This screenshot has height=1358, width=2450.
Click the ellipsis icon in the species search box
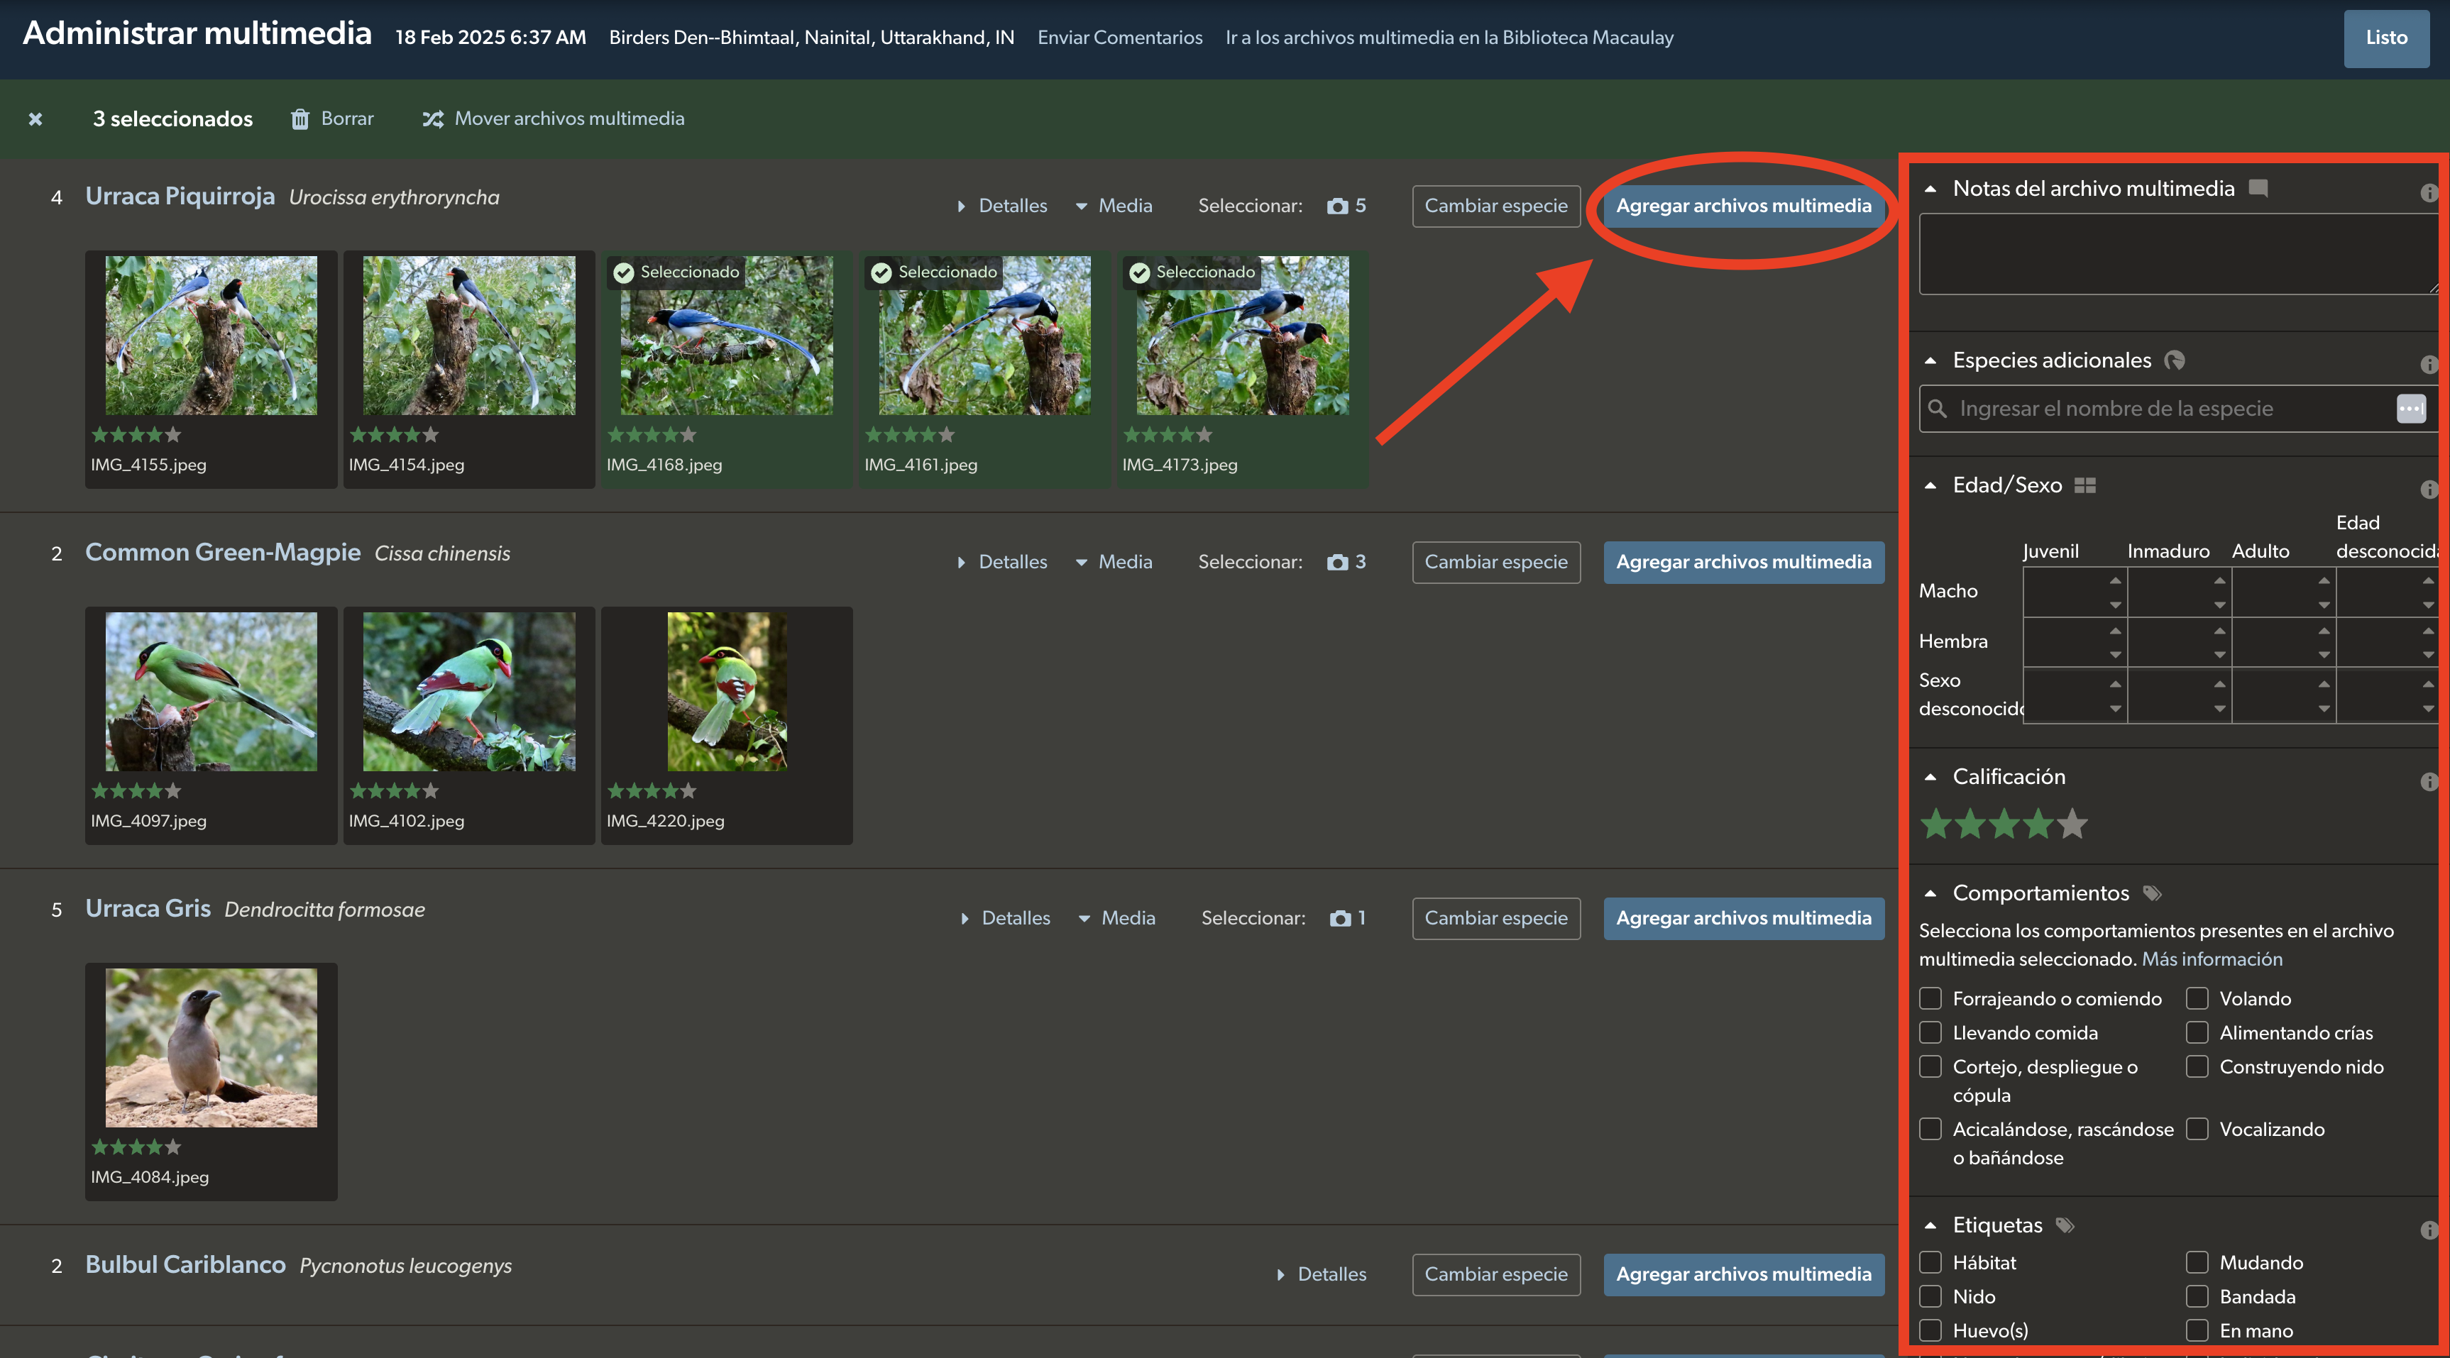click(x=2410, y=409)
